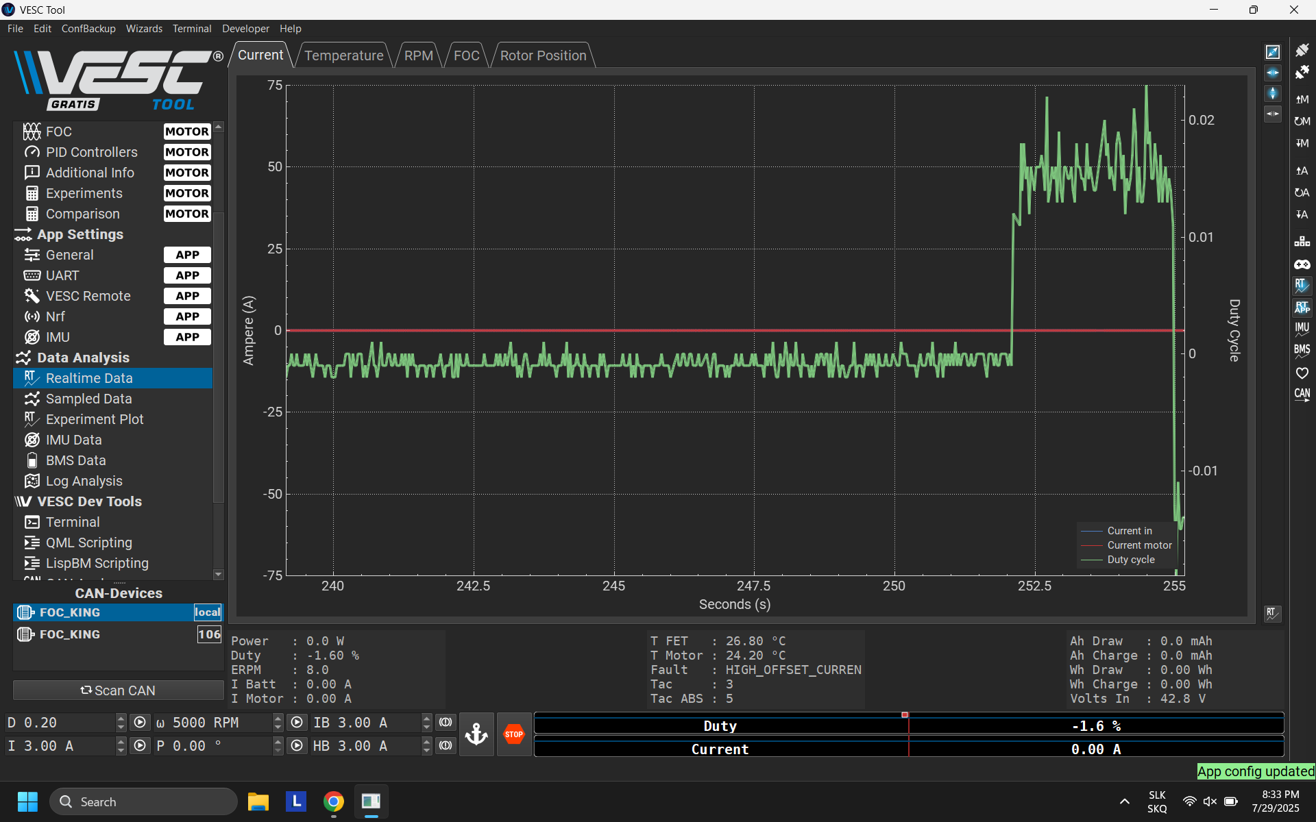Click the disconnect plug icon
This screenshot has height=822, width=1316.
tap(1302, 72)
